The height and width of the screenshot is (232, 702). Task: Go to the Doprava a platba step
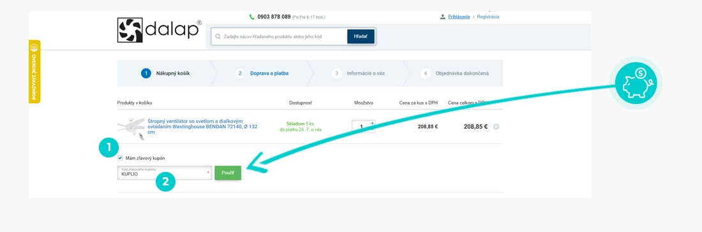point(262,73)
